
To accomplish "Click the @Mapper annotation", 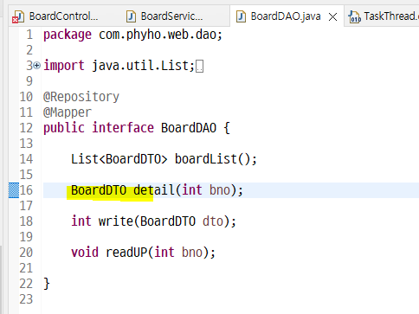I will (x=68, y=112).
